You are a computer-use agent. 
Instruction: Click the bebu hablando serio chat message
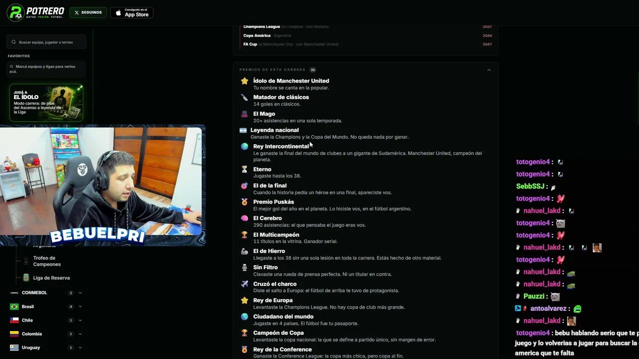pos(577,343)
